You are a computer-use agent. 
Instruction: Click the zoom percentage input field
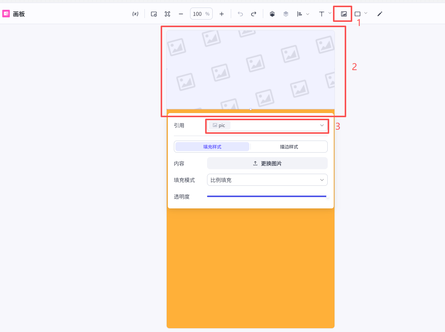(x=198, y=14)
